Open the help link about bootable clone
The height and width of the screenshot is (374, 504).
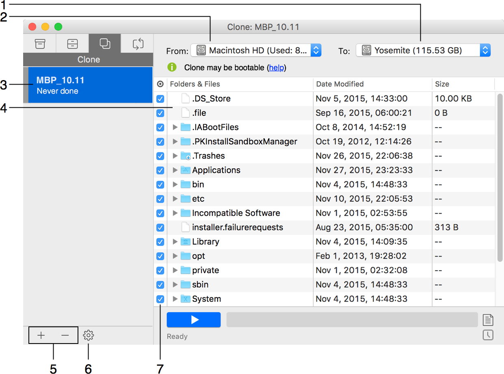277,67
